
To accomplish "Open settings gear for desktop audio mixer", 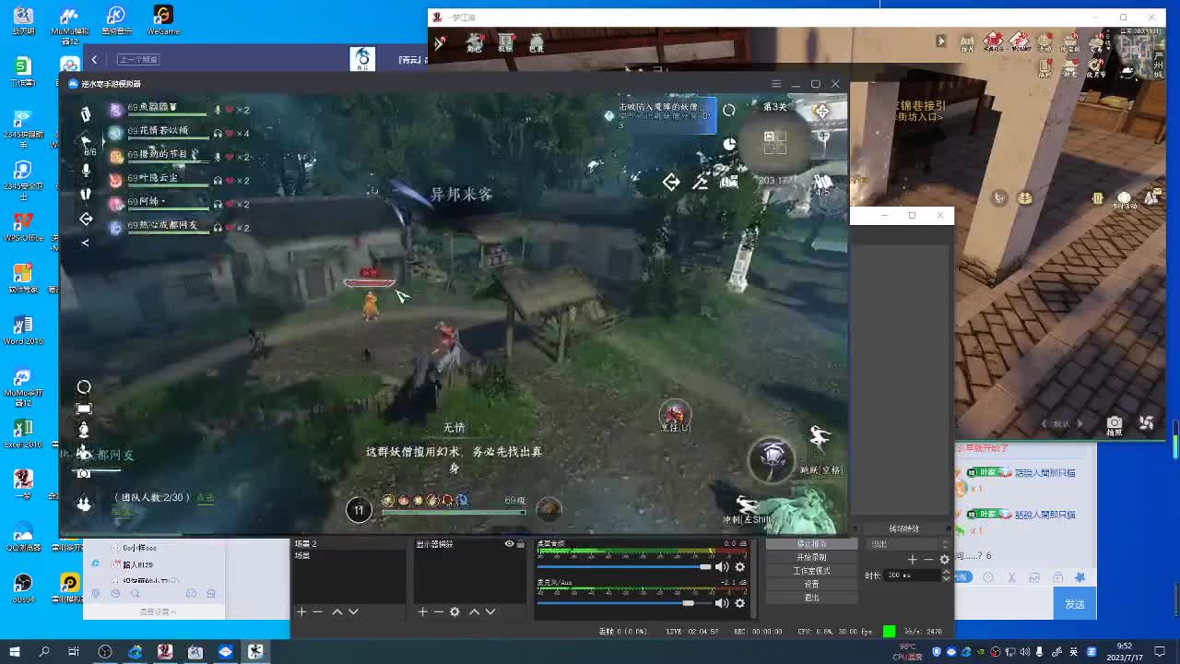I will point(739,567).
